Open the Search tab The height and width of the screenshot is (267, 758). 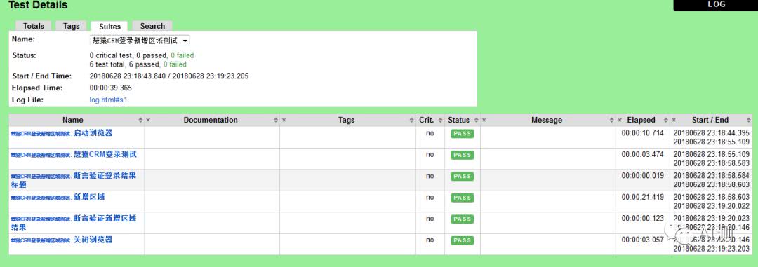tap(152, 26)
